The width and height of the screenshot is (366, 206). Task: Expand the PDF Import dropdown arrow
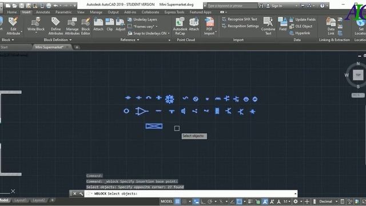click(x=216, y=31)
